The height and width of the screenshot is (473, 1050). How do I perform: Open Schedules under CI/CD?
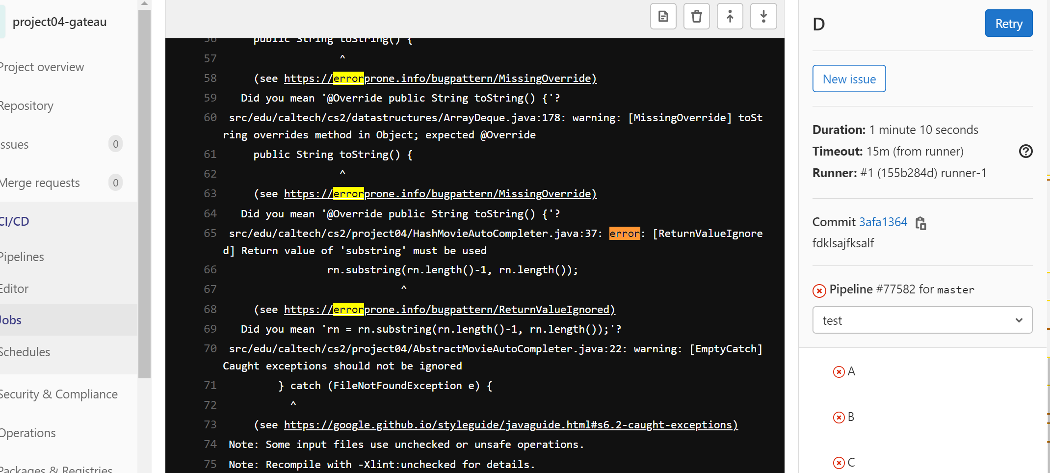coord(25,352)
